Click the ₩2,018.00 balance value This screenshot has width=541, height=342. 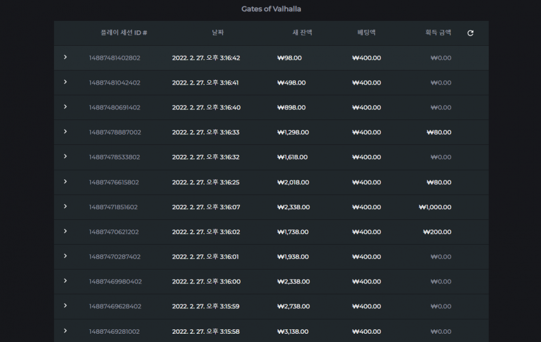(x=293, y=182)
